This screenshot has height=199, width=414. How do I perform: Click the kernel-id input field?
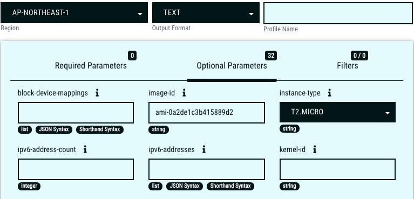pos(337,169)
